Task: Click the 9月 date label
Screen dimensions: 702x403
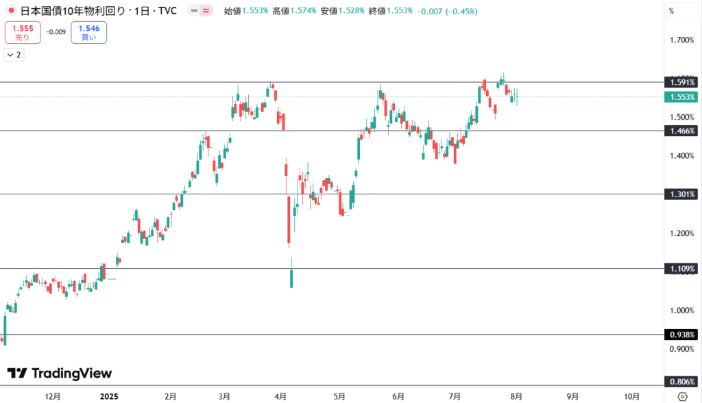Action: [572, 396]
